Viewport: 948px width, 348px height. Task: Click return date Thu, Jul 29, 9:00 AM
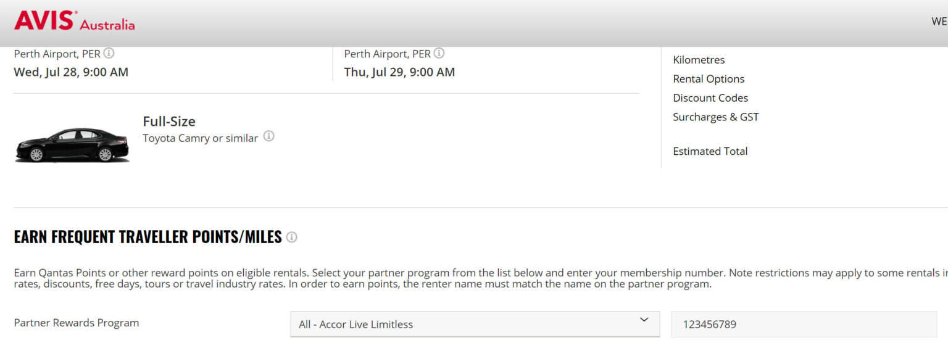pyautogui.click(x=399, y=72)
